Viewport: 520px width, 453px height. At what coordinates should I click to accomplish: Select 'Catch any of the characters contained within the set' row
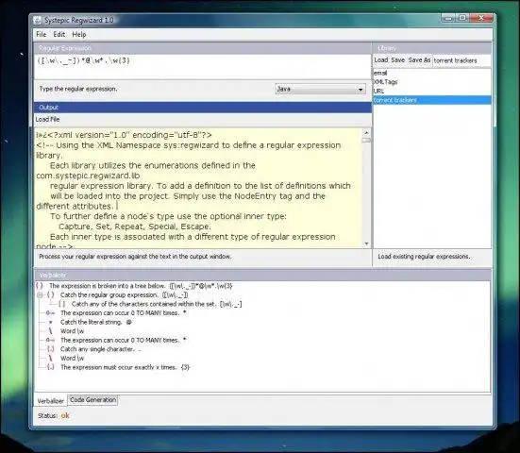[x=157, y=304]
